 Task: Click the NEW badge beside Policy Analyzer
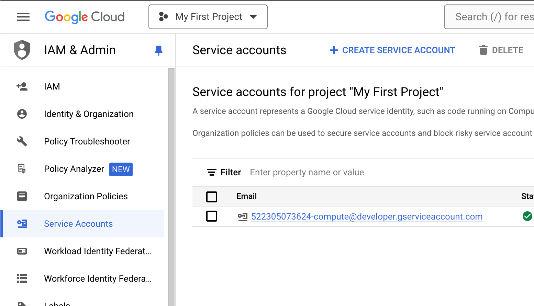(121, 169)
